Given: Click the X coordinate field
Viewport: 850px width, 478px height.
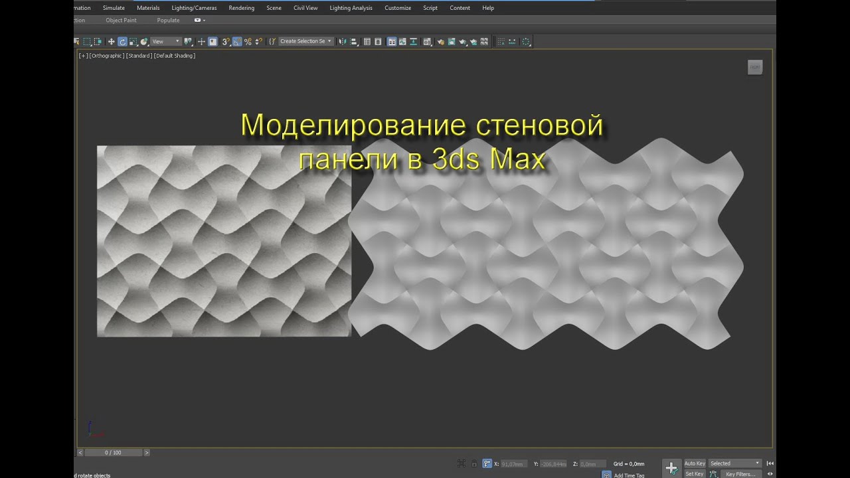Looking at the screenshot, I should 514,463.
